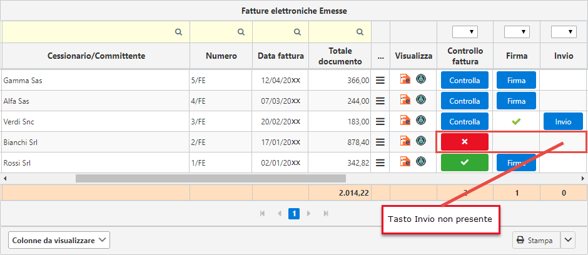Screen dimensions: 588x255
Task: Click the search icon in Data fattura filter
Action: (x=297, y=32)
